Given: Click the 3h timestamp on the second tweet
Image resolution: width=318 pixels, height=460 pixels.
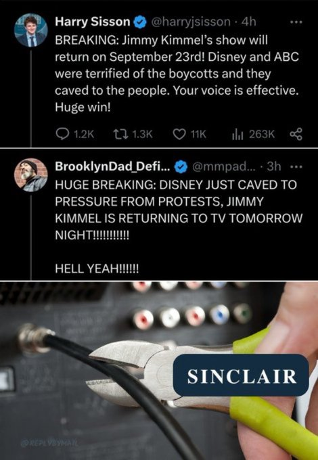Looking at the screenshot, I should [274, 166].
